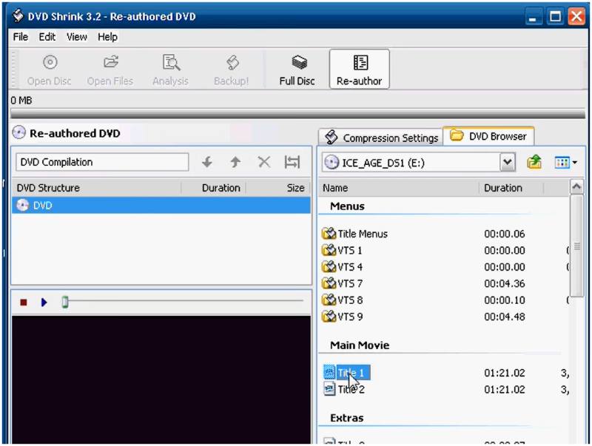Click the Duration header in DVD Browser

tap(511, 188)
